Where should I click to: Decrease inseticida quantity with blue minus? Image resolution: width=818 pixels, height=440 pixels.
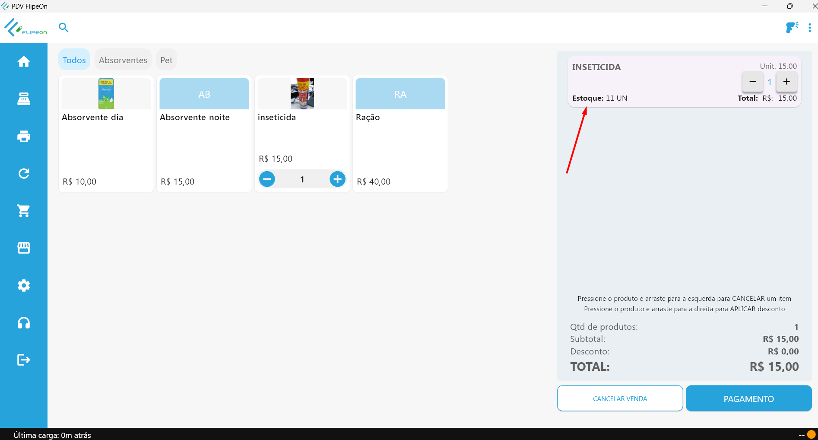(x=267, y=179)
